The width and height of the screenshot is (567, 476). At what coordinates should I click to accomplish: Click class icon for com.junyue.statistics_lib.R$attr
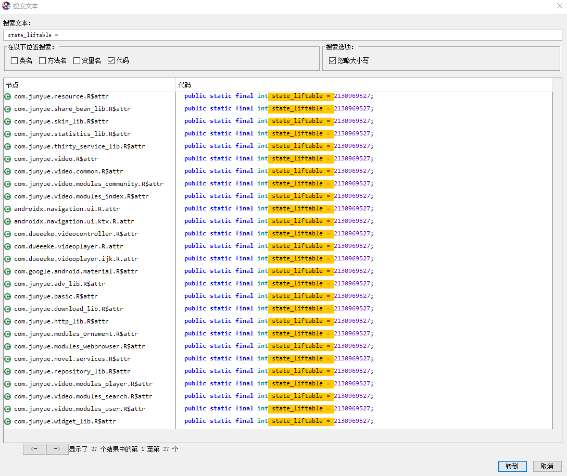click(x=8, y=134)
